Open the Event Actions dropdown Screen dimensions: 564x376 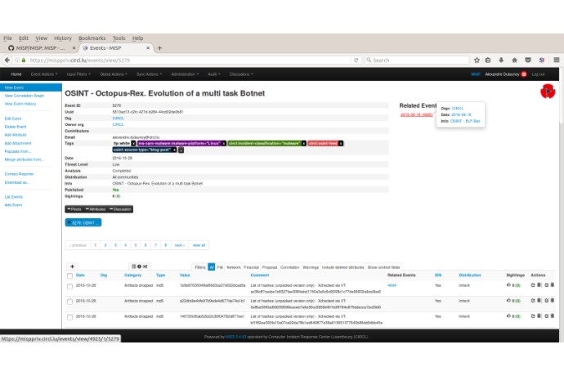pyautogui.click(x=44, y=74)
